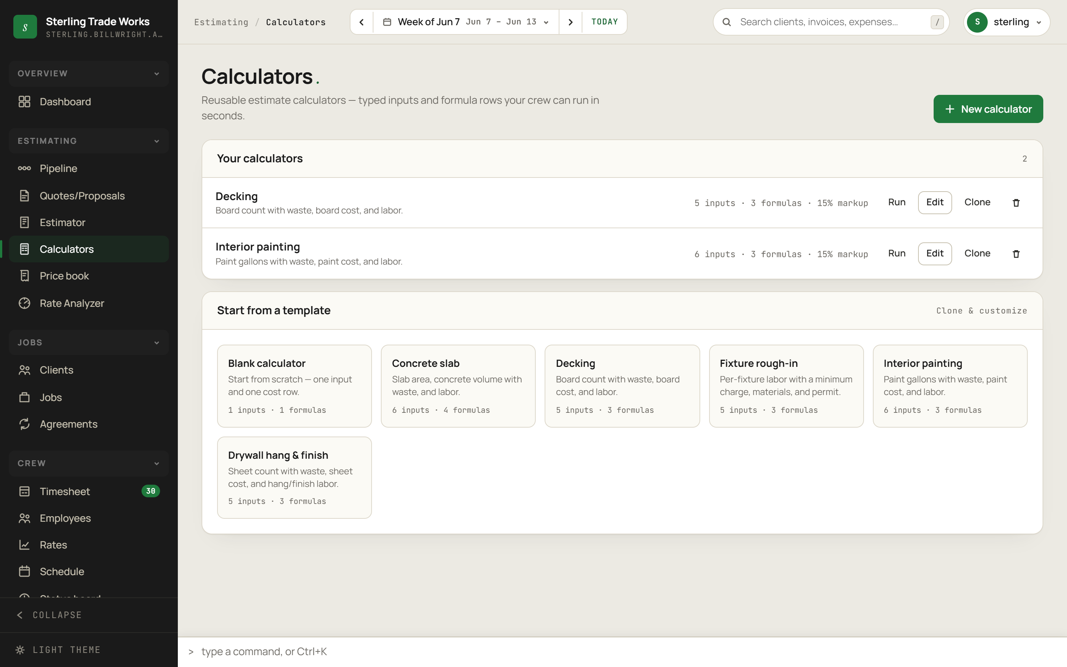This screenshot has height=667, width=1067.
Task: Jump to Today
Action: [x=605, y=22]
